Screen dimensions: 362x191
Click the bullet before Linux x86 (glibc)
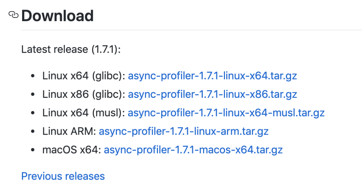coord(33,94)
